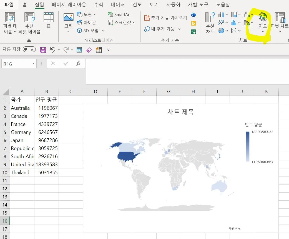
Task: Undo the last action
Action: 53,50
